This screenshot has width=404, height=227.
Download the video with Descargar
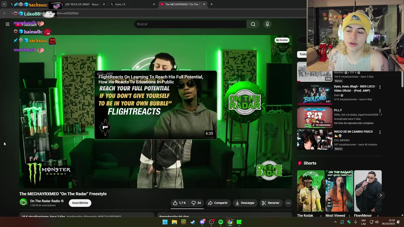click(x=245, y=203)
